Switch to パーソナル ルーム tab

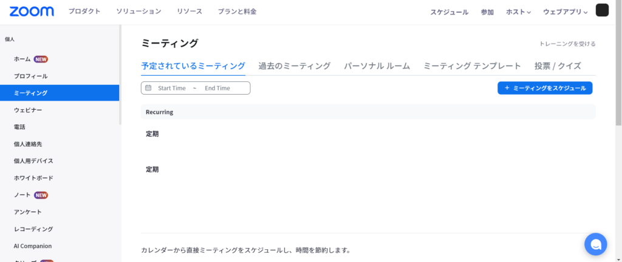(x=377, y=66)
